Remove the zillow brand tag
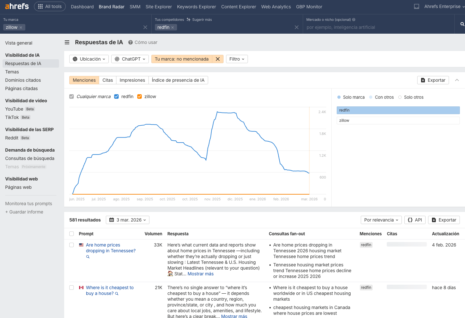 click(21, 28)
